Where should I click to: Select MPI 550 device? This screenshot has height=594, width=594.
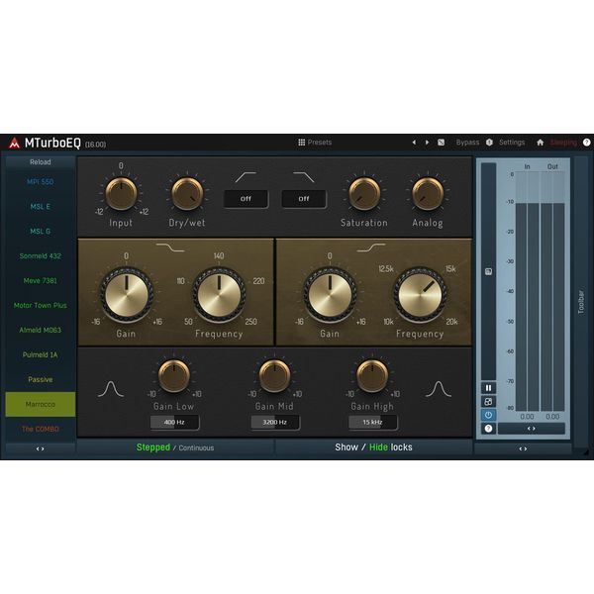41,182
